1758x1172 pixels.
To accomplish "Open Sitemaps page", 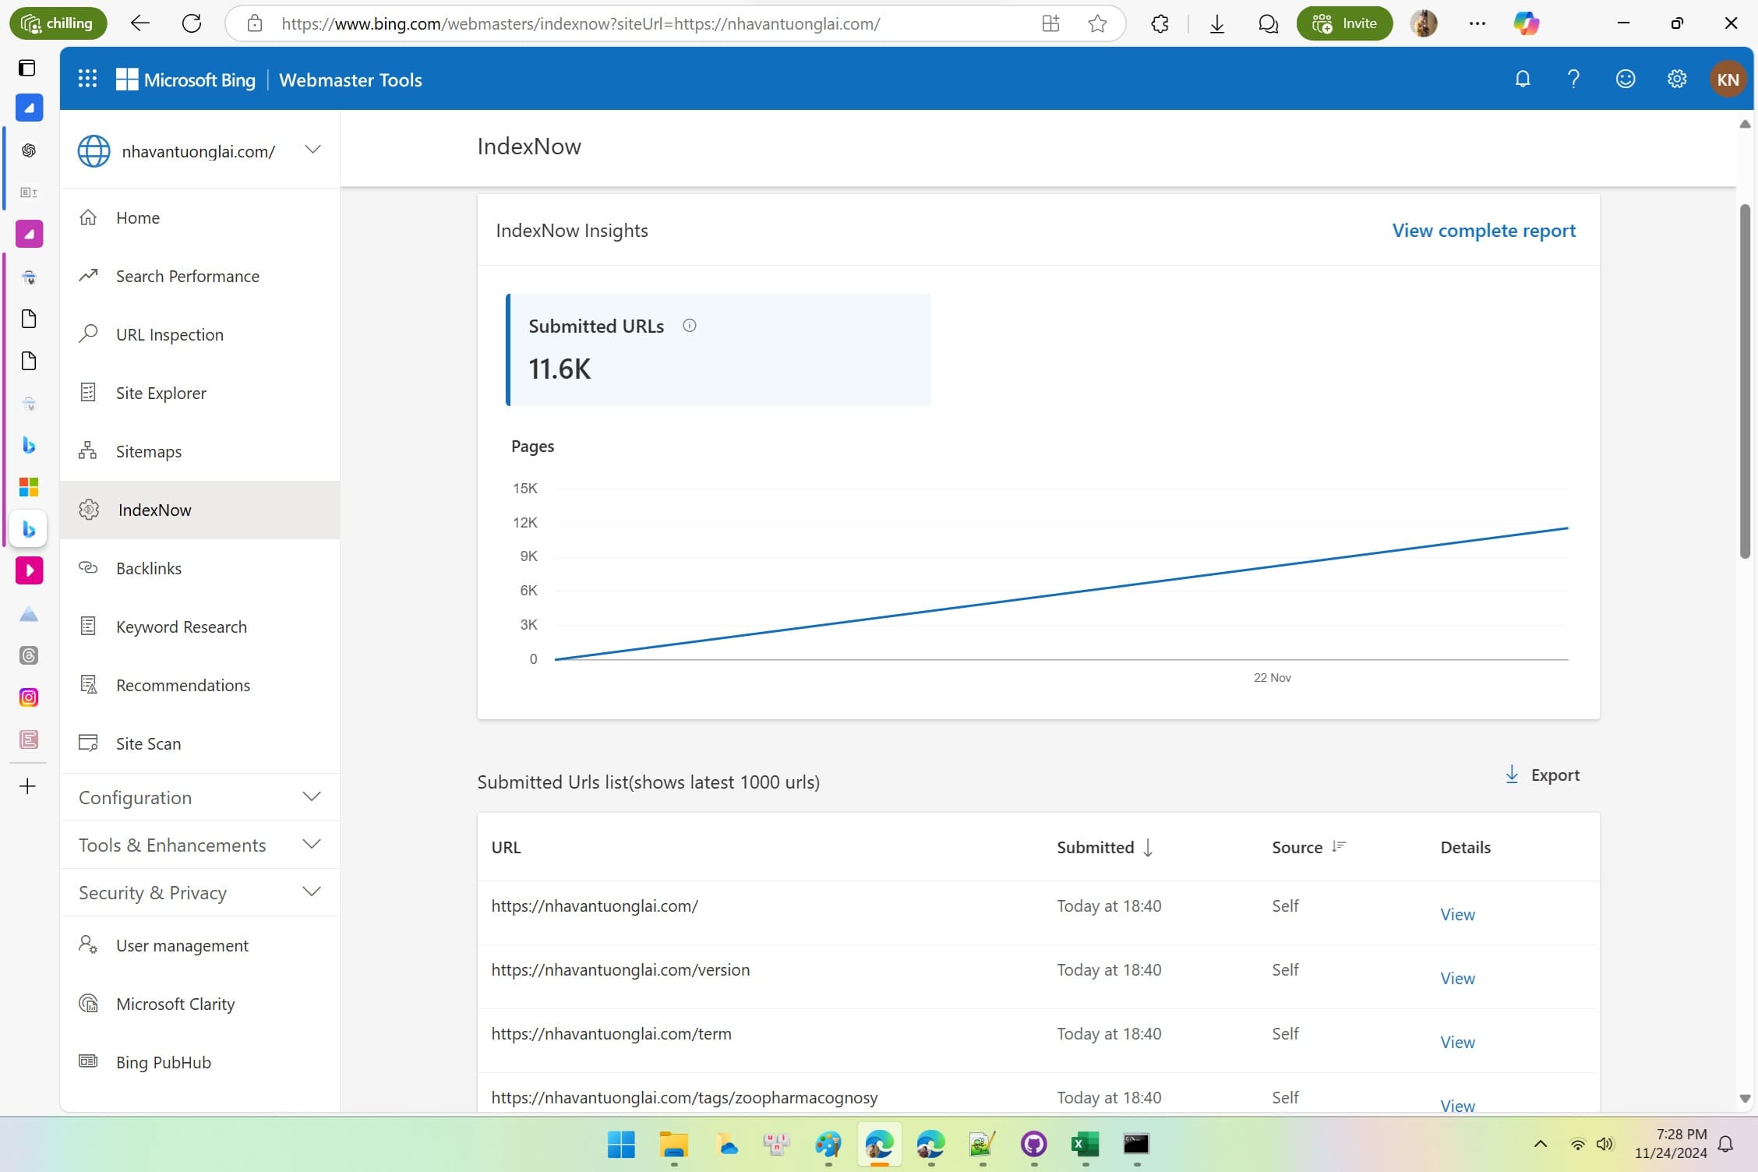I will coord(199,451).
